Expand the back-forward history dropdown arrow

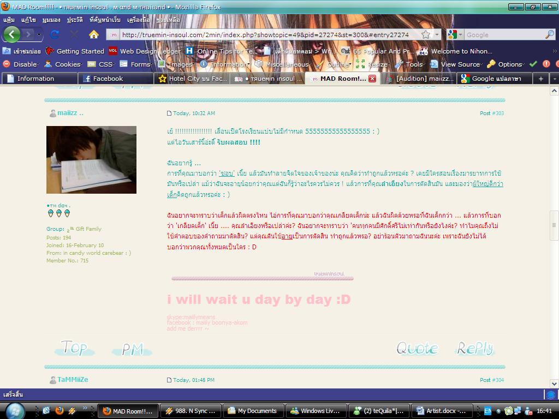pyautogui.click(x=39, y=34)
